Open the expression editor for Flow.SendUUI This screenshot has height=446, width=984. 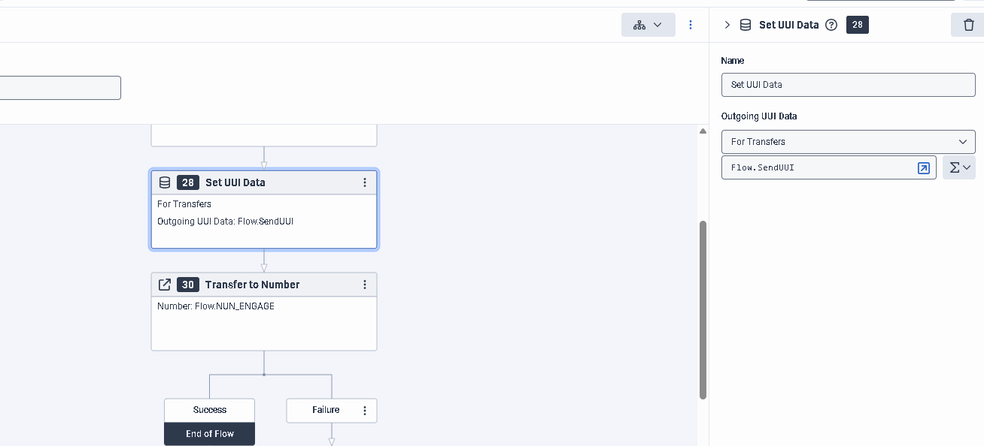coord(923,167)
